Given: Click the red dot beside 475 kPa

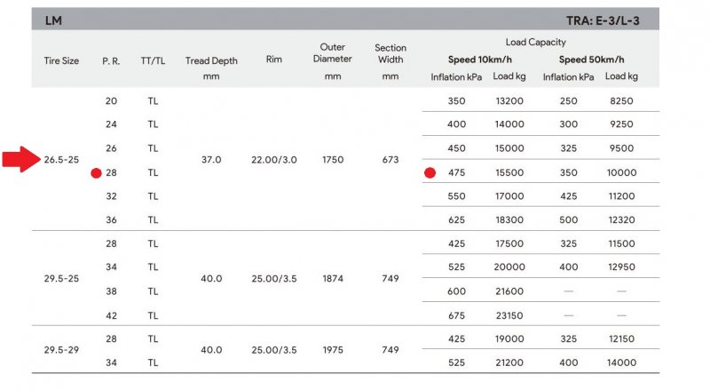Looking at the screenshot, I should click(430, 172).
